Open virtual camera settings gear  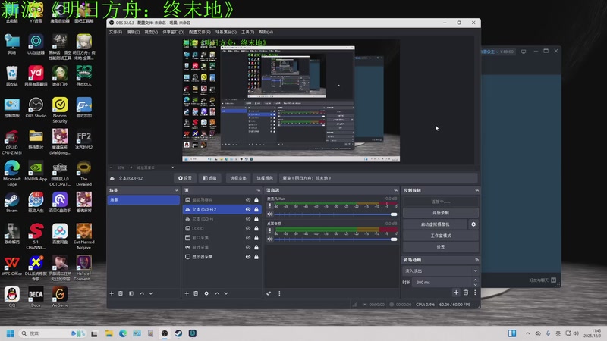pos(473,224)
